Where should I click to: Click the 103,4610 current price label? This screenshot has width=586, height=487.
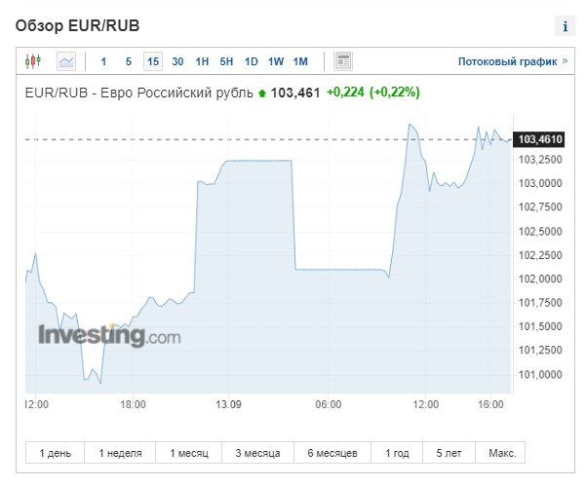pyautogui.click(x=539, y=139)
